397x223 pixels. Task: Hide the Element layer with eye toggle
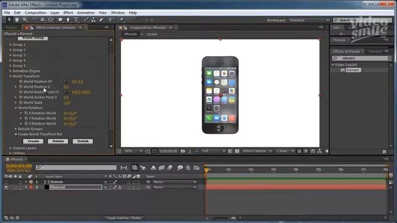coord(6,187)
